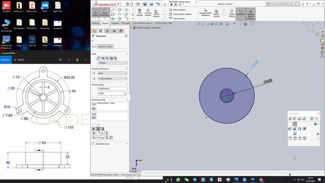Viewport: 325px width, 183px height.
Task: Collapse the Dimension Text section
Action: (x=127, y=100)
